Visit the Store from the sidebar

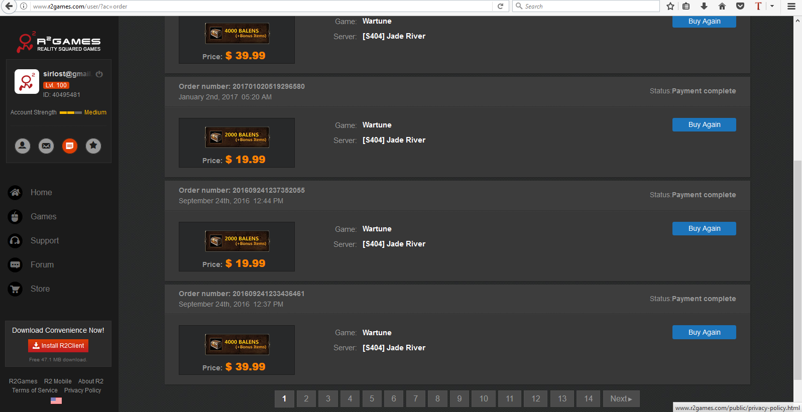pyautogui.click(x=40, y=289)
